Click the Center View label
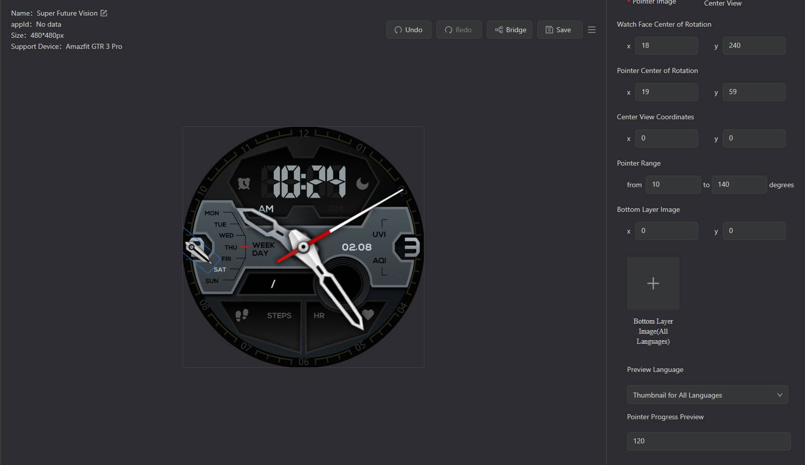The width and height of the screenshot is (805, 465). [722, 3]
